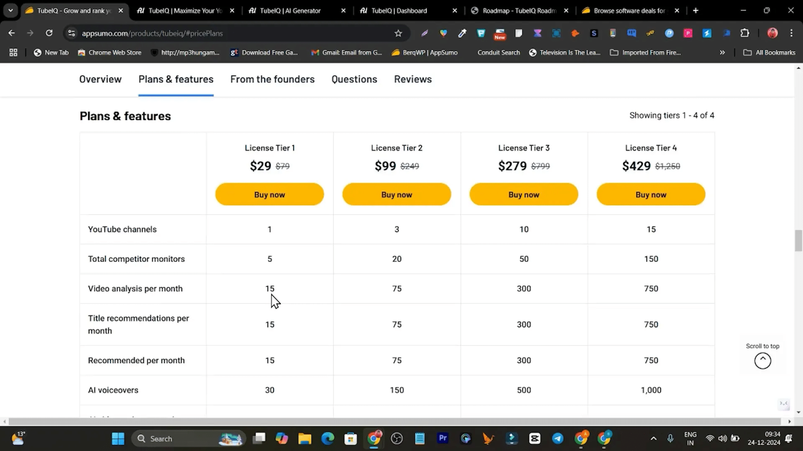803x451 pixels.
Task: Open the Chrome three-dot menu
Action: point(791,33)
